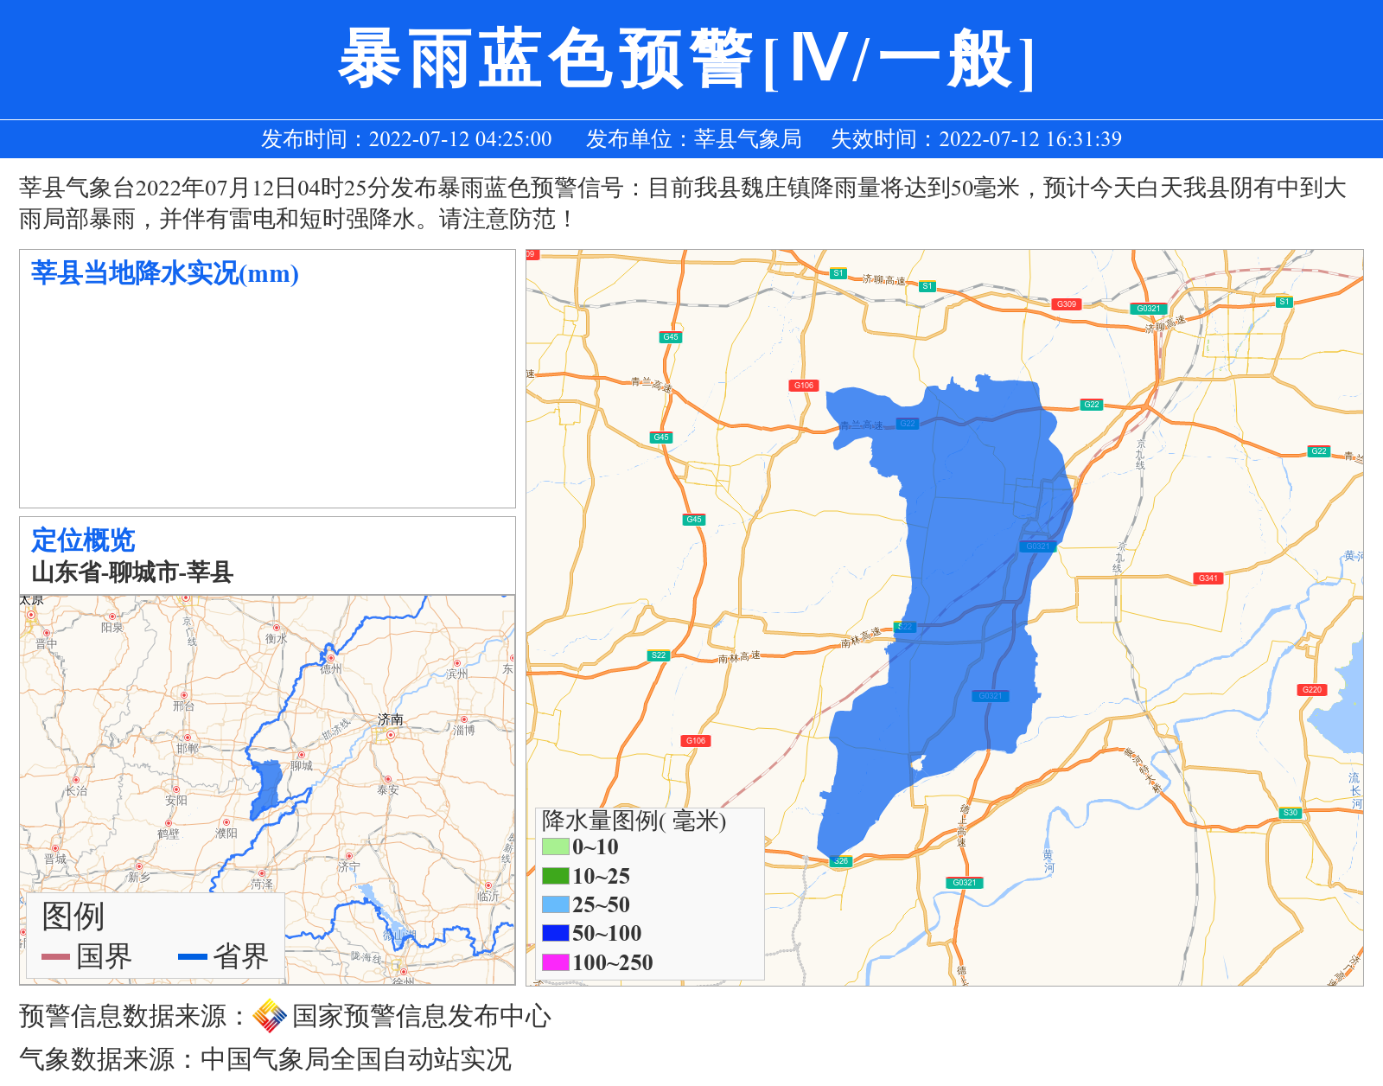The height and width of the screenshot is (1086, 1383).
Task: Click the green S30 road marker
Action: (1291, 813)
